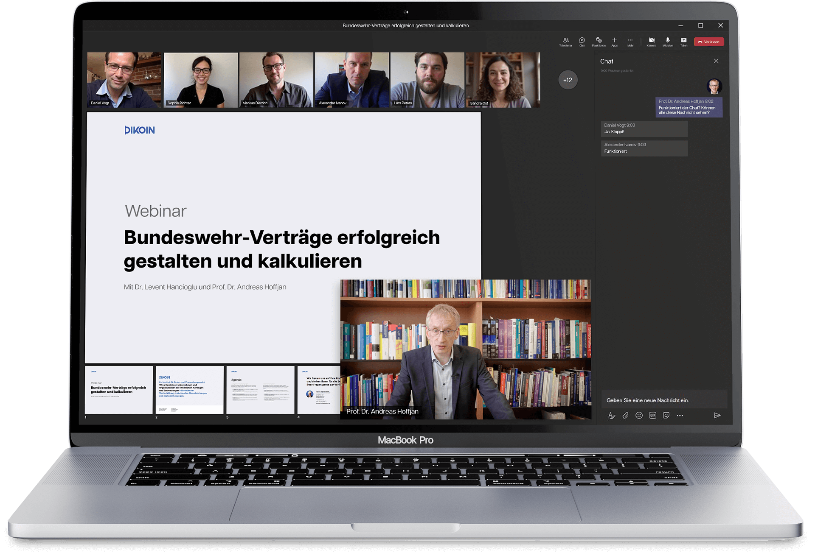Focus the 'Geben Sie eine neue Nachricht ein' field
The height and width of the screenshot is (553, 815).
(664, 400)
